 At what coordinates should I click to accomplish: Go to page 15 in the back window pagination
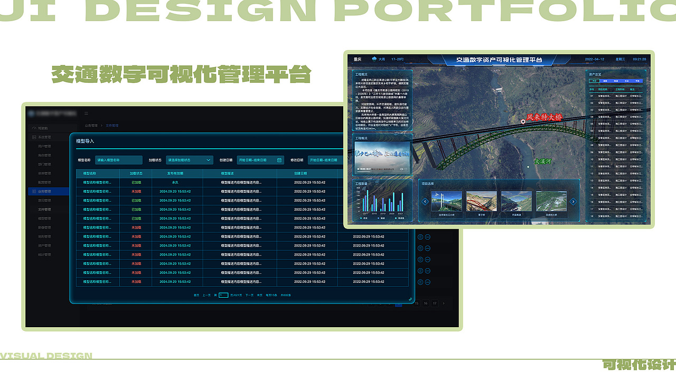coord(417,303)
